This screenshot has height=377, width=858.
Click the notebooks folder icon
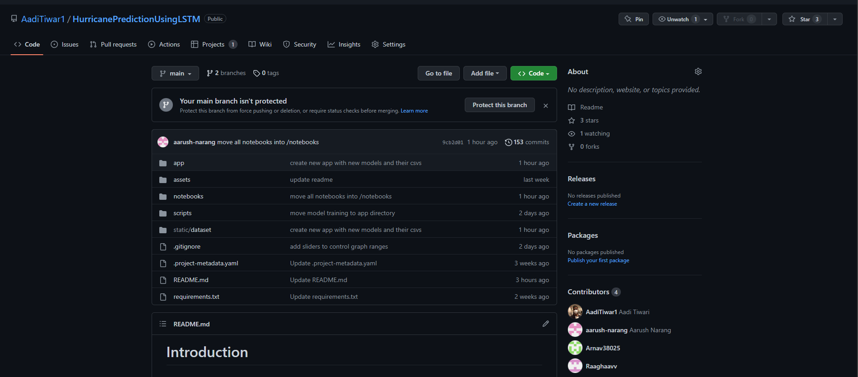(163, 196)
